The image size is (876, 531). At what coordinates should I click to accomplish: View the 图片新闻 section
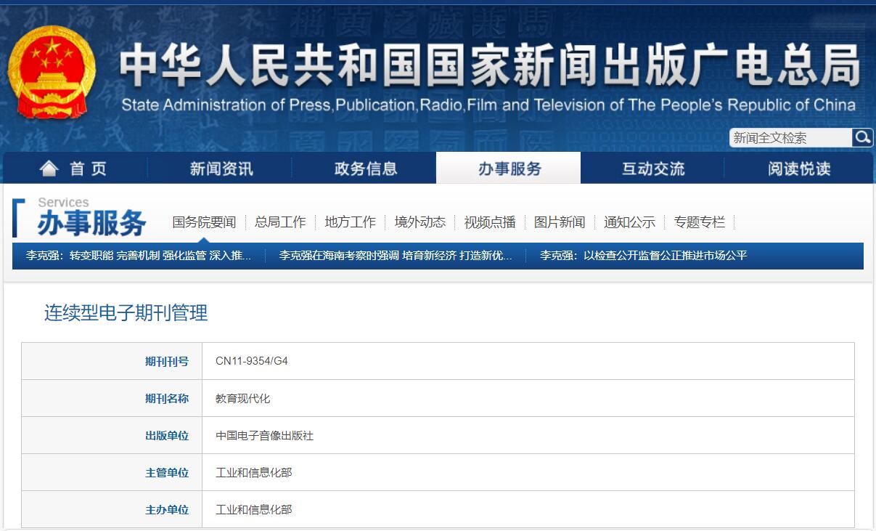(x=560, y=222)
